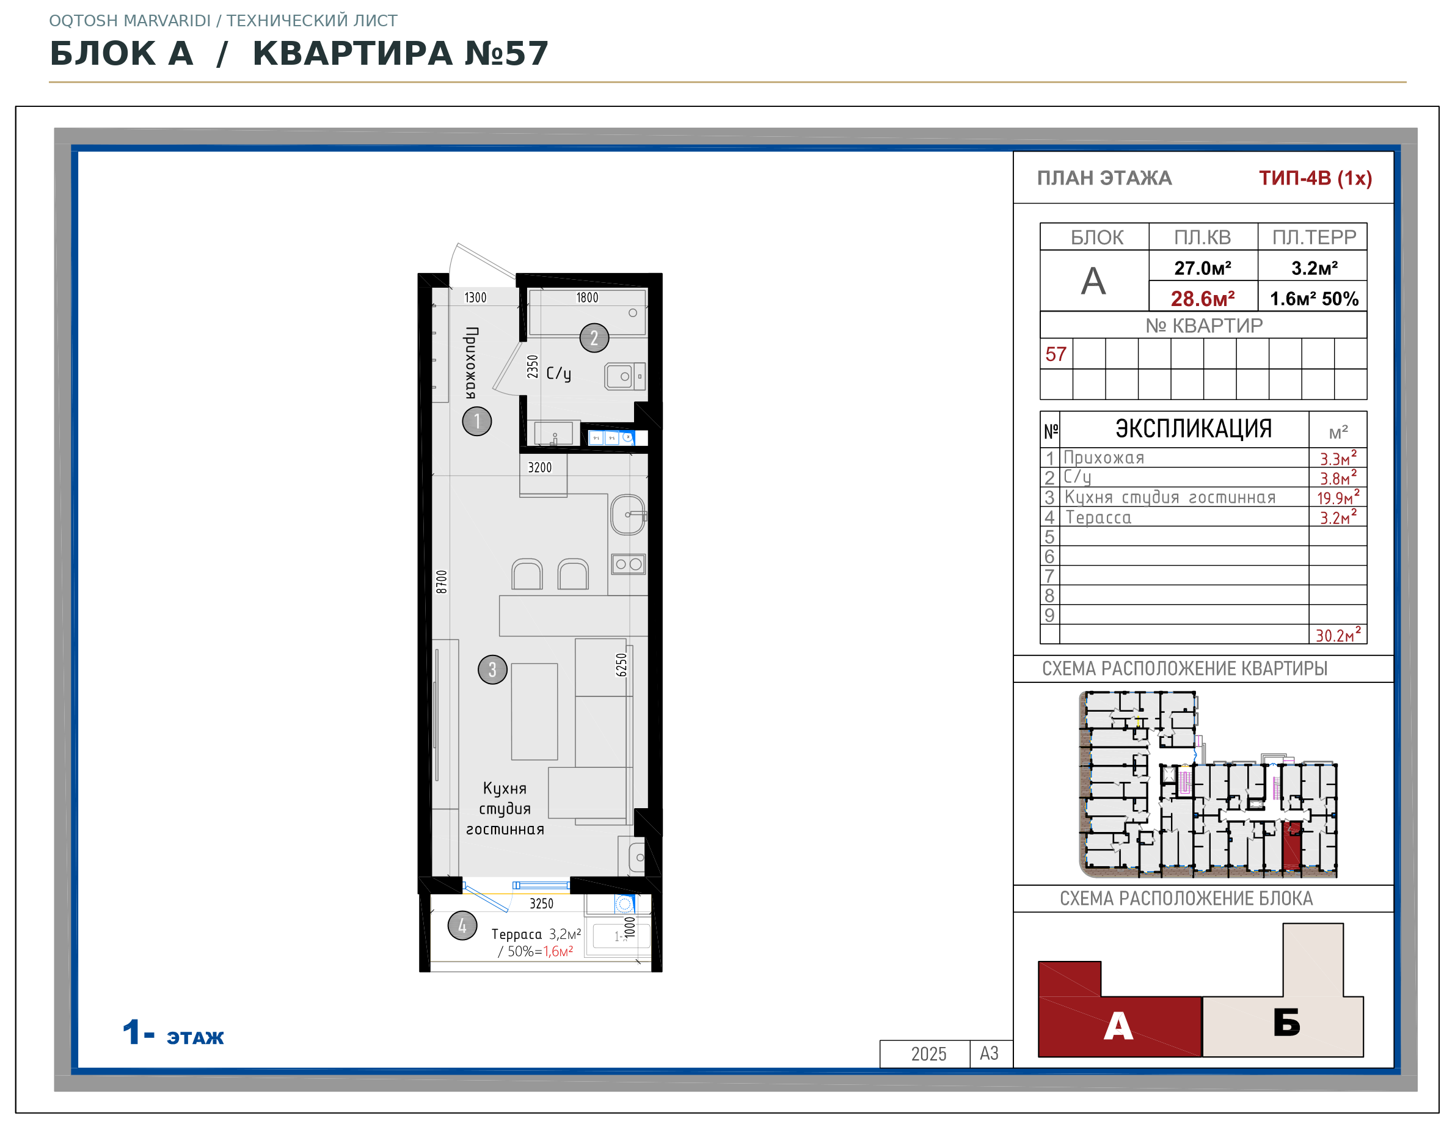Click room marker 1 in the hallway
Image resolution: width=1455 pixels, height=1124 pixels.
477,421
